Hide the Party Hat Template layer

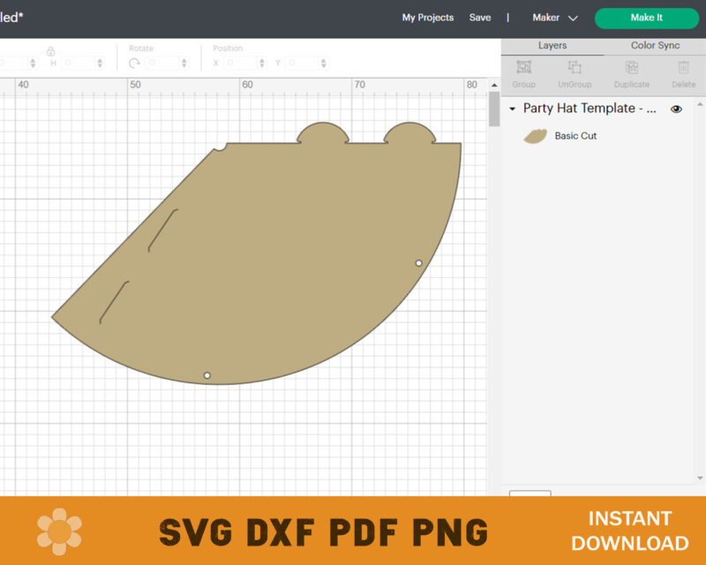pos(676,109)
